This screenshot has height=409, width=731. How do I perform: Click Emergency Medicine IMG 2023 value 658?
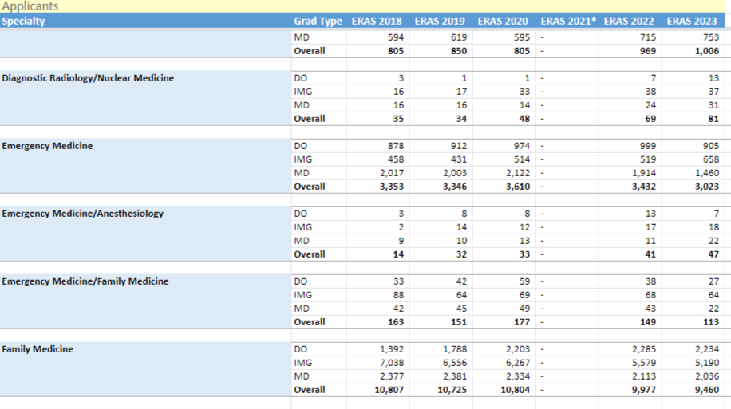click(x=710, y=159)
